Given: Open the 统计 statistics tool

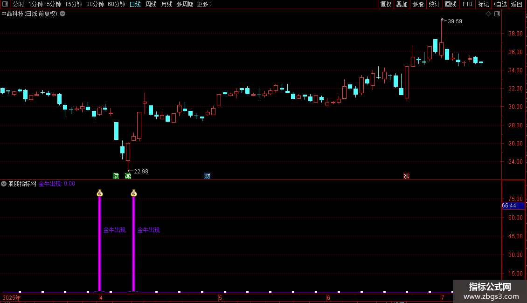Looking at the screenshot, I should click(434, 4).
